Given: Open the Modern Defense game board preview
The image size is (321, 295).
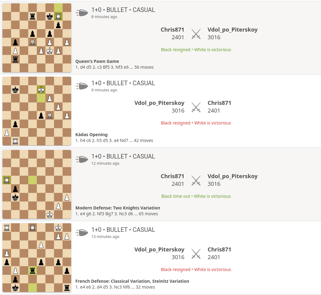Looking at the screenshot, I should pos(37,184).
